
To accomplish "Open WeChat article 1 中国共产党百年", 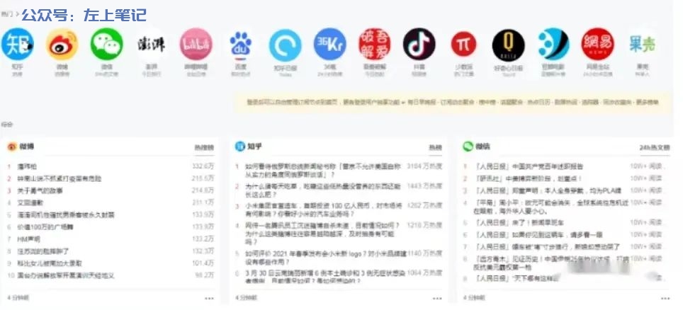I will [529, 166].
